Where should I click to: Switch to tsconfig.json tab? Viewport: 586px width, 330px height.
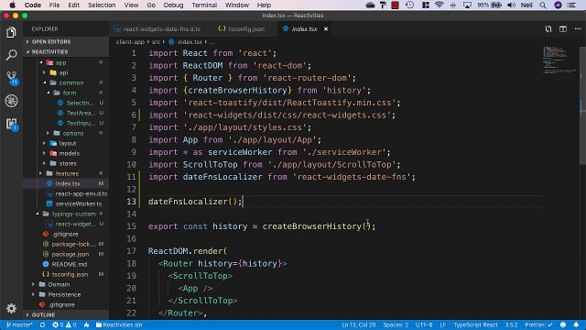(x=242, y=28)
